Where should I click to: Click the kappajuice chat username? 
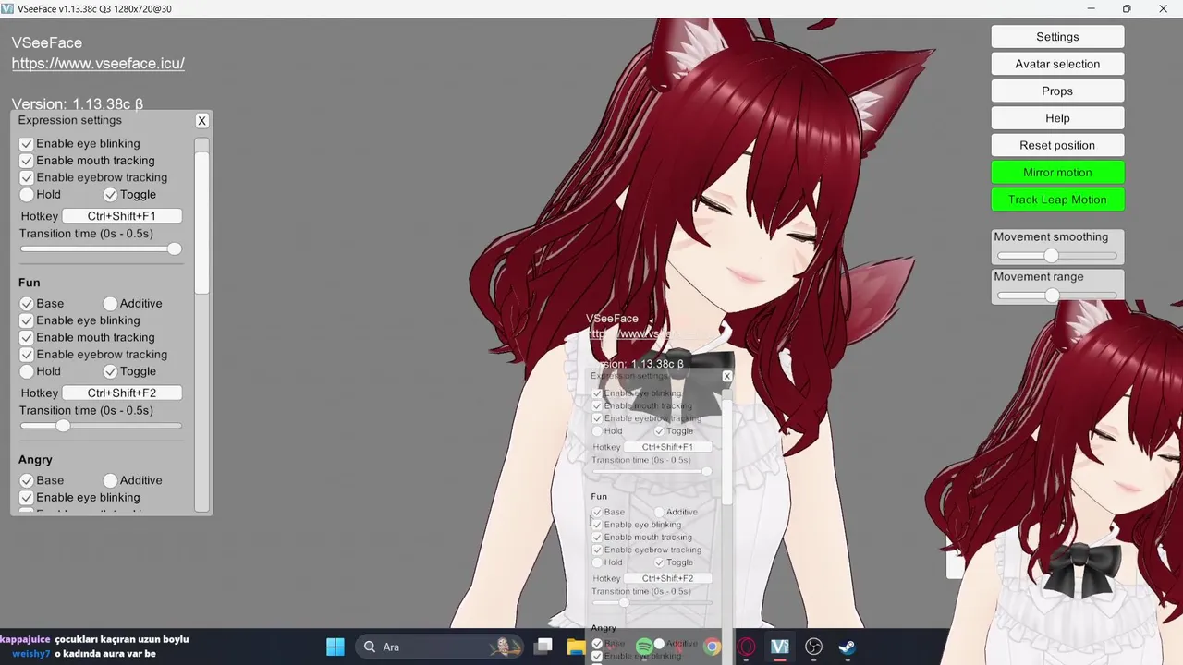25,639
